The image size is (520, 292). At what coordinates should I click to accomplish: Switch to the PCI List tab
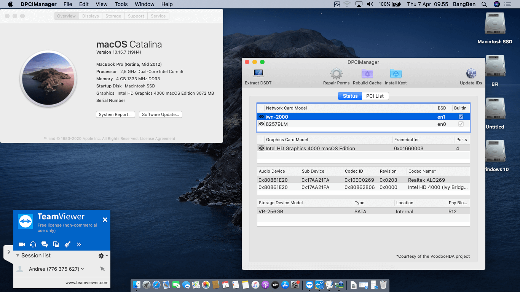coord(375,96)
